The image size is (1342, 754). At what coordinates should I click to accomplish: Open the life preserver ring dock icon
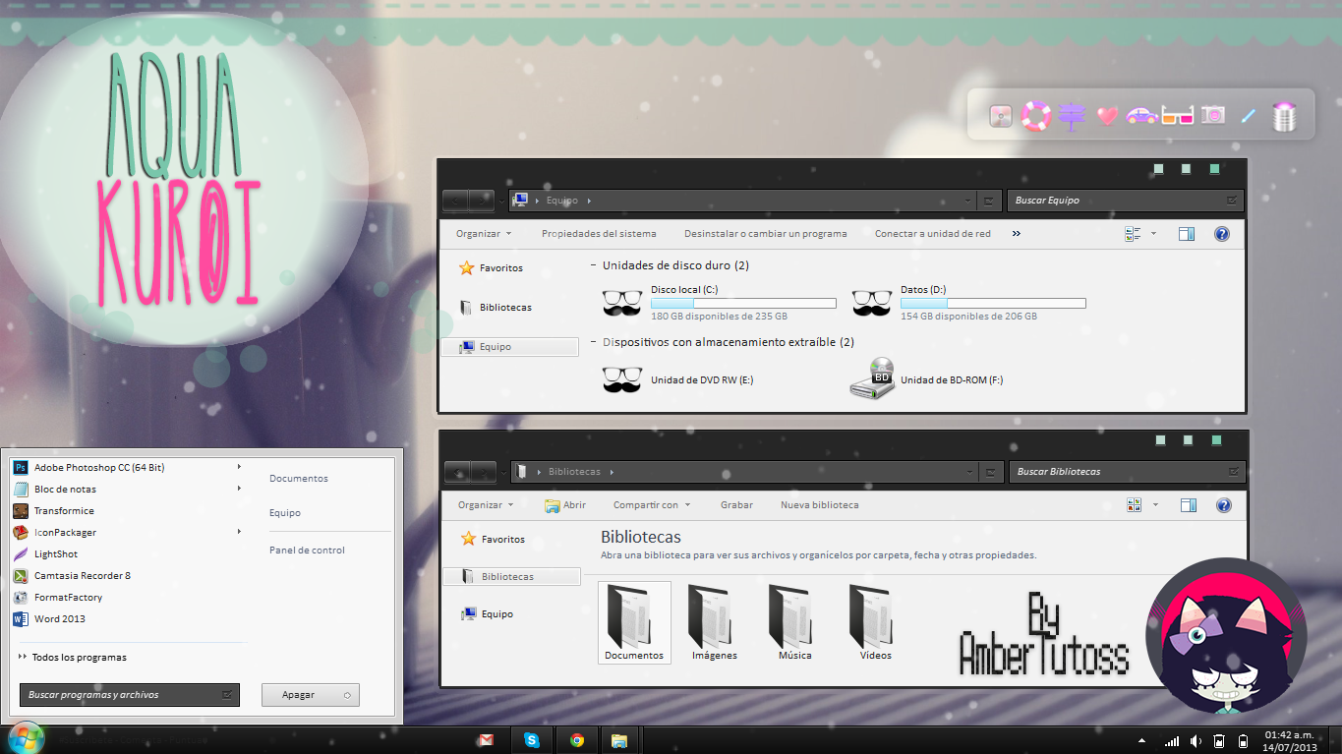(1036, 116)
